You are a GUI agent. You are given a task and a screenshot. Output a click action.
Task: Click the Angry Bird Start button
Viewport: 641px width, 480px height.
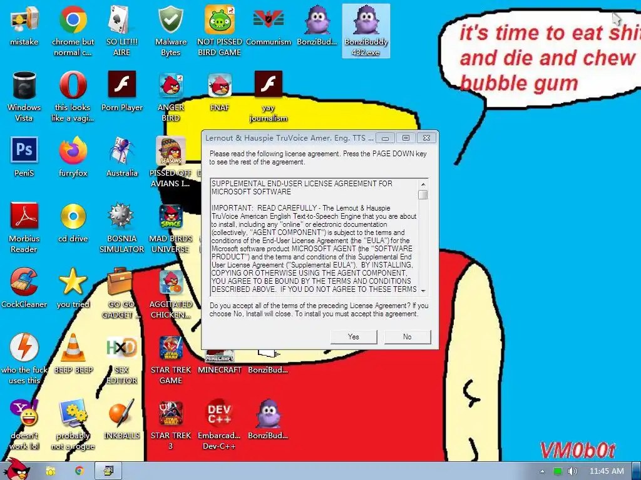(18, 469)
